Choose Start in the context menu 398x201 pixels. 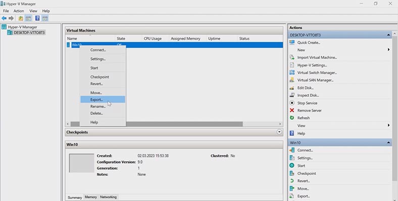[103, 68]
